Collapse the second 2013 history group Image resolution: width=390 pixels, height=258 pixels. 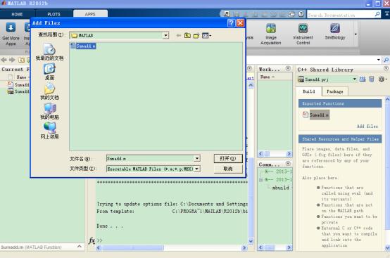[x=260, y=179]
